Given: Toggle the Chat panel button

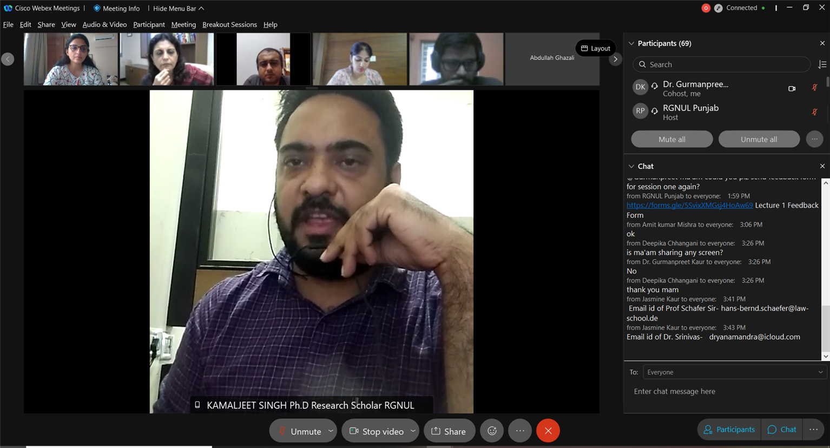Looking at the screenshot, I should tap(782, 430).
